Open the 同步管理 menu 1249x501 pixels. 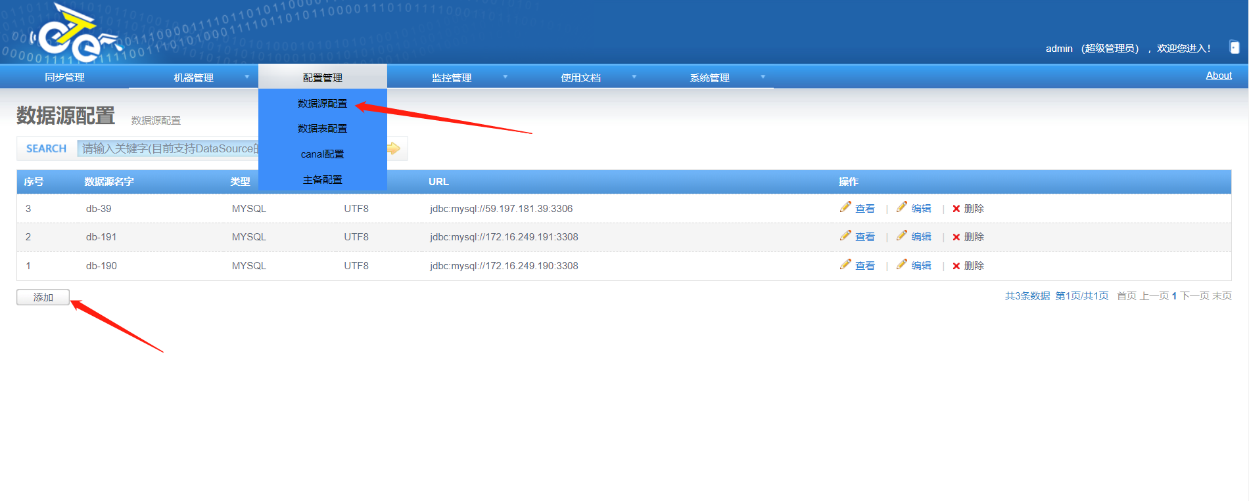coord(64,77)
